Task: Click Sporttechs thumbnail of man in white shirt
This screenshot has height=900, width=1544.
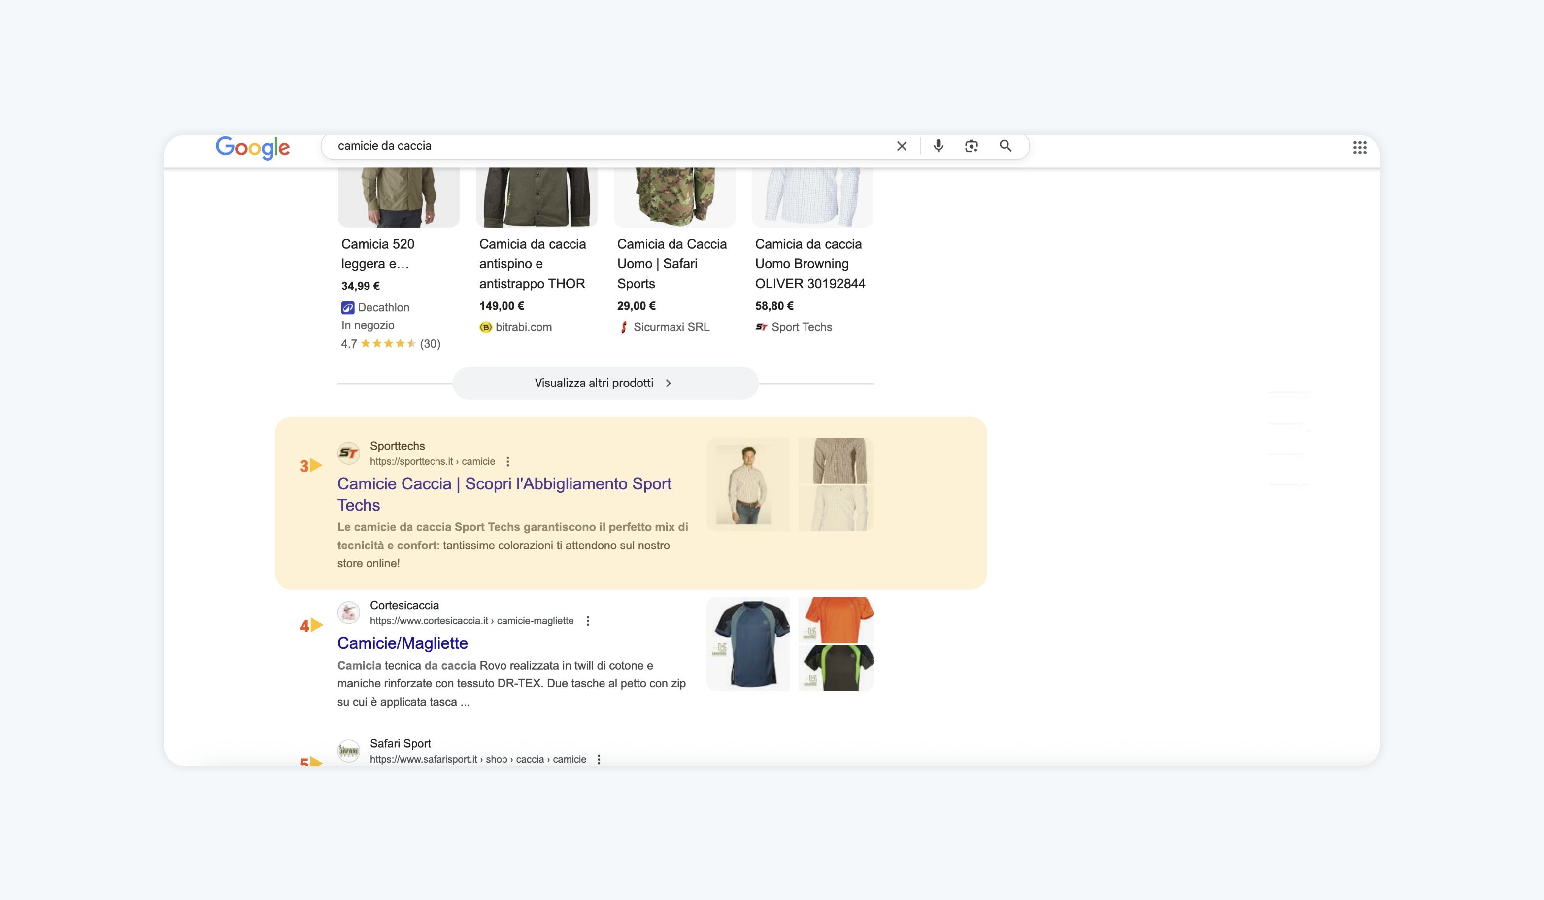Action: (748, 484)
